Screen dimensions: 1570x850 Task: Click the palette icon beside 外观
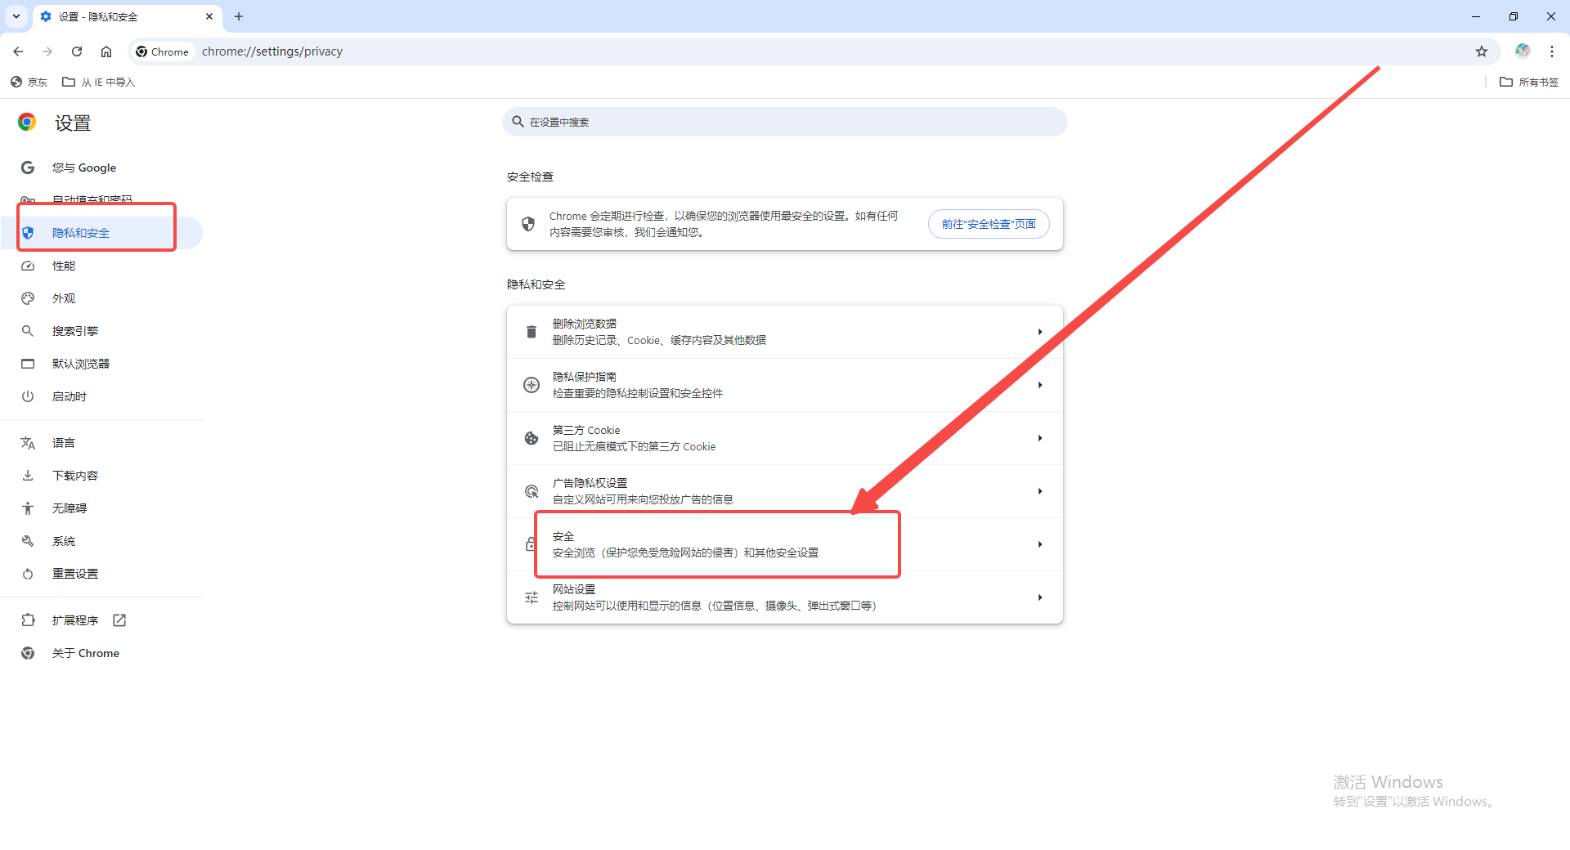[28, 298]
